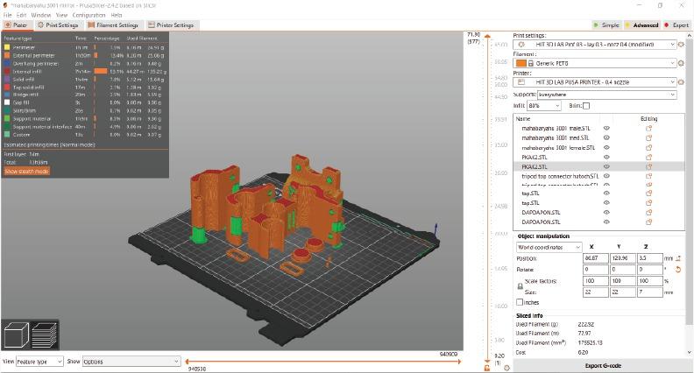Image resolution: width=694 pixels, height=373 pixels.
Task: Open Supports dropdown
Action: tap(606, 95)
